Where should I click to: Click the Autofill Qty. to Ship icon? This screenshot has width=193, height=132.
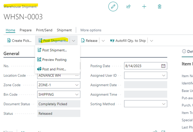click(112, 41)
